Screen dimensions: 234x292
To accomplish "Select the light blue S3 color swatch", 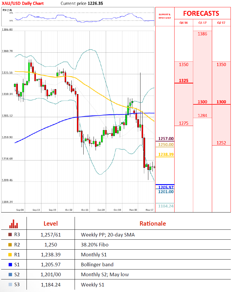I will click(x=10, y=285).
